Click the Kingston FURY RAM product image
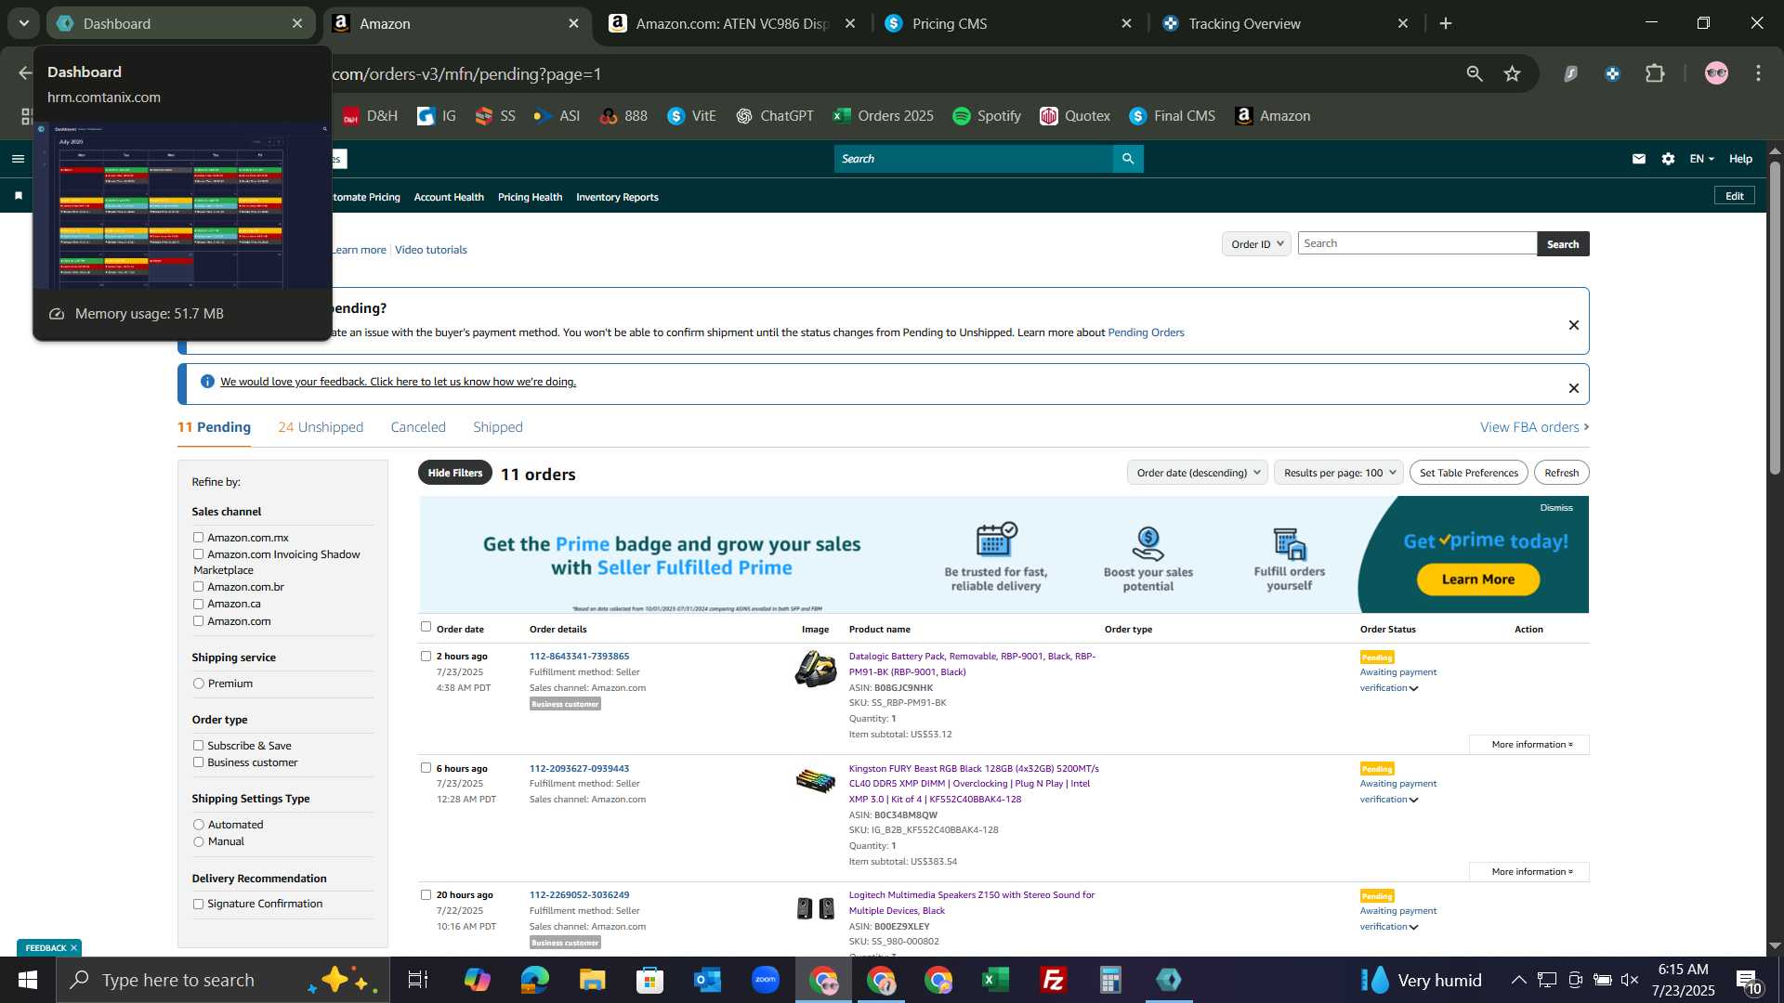Viewport: 1784px width, 1003px height. tap(816, 781)
